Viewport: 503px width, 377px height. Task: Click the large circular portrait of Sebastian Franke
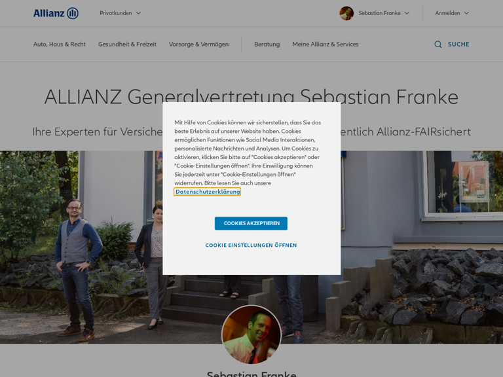pos(251,334)
